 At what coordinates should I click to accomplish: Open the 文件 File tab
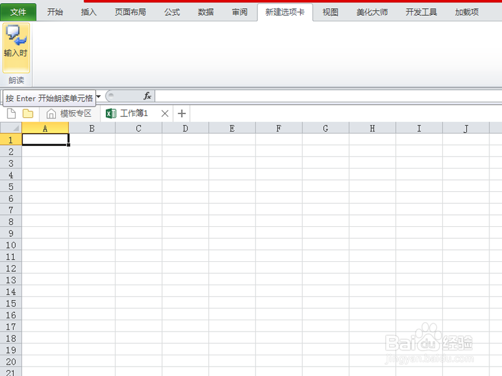pos(18,12)
